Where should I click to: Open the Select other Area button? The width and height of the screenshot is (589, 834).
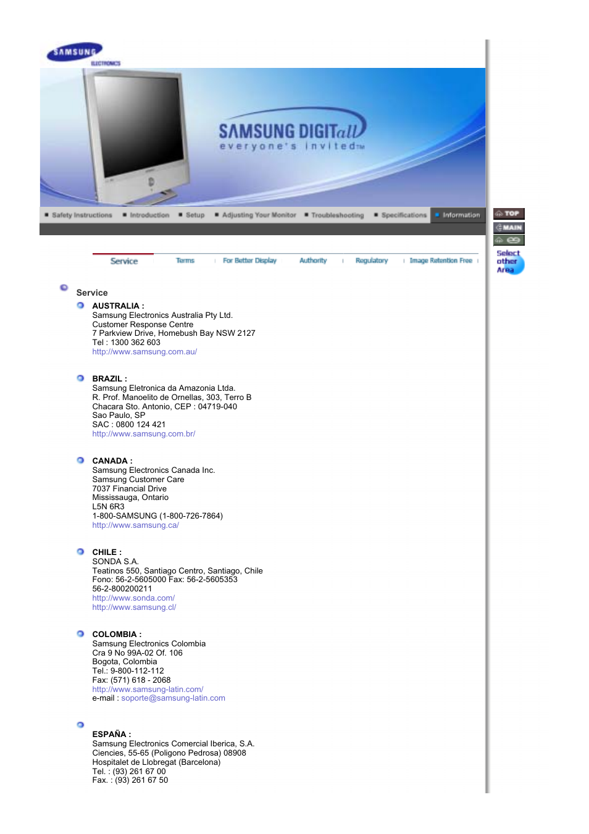[510, 262]
